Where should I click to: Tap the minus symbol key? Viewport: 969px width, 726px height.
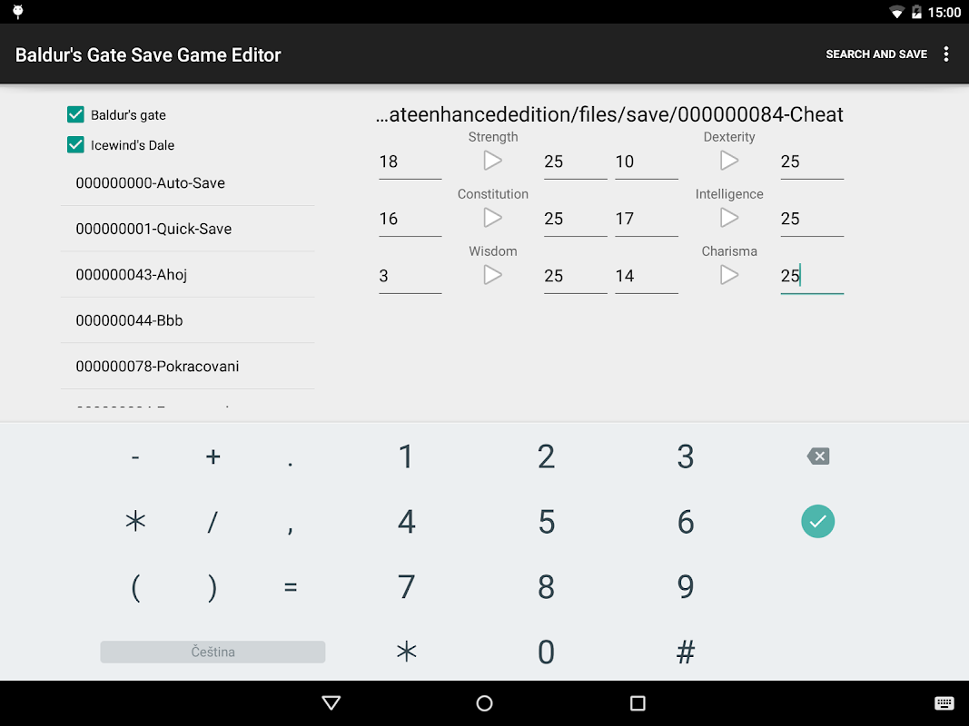click(135, 456)
